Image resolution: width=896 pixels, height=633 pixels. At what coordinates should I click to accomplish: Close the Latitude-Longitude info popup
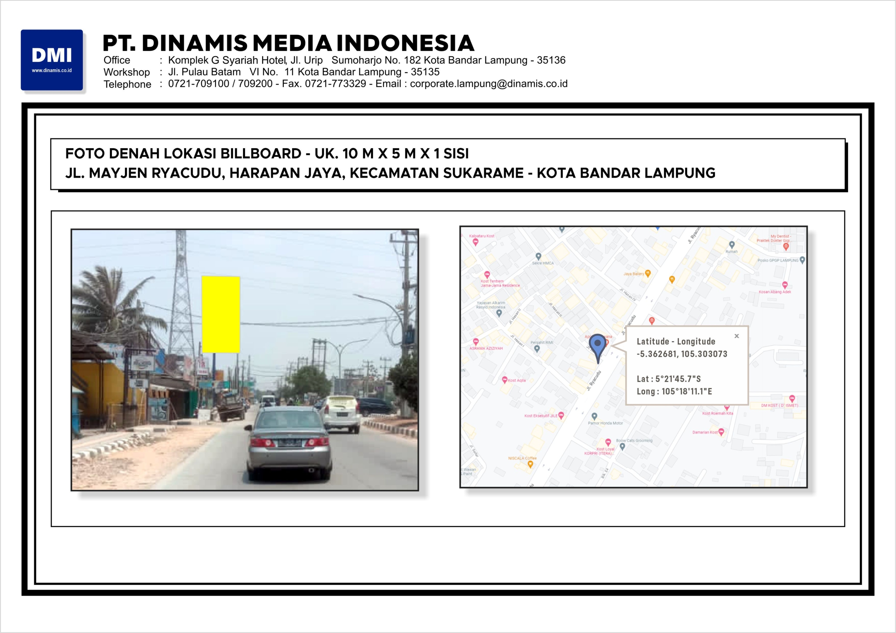(x=736, y=336)
